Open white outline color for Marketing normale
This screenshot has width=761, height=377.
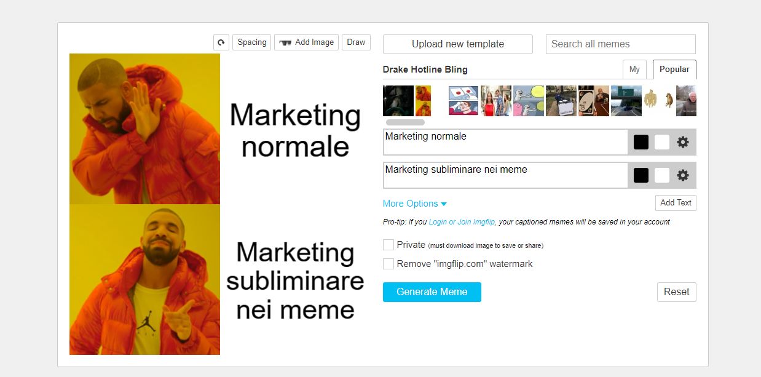(662, 142)
